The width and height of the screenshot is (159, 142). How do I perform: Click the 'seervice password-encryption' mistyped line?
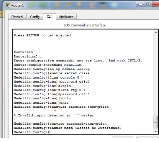(61, 107)
